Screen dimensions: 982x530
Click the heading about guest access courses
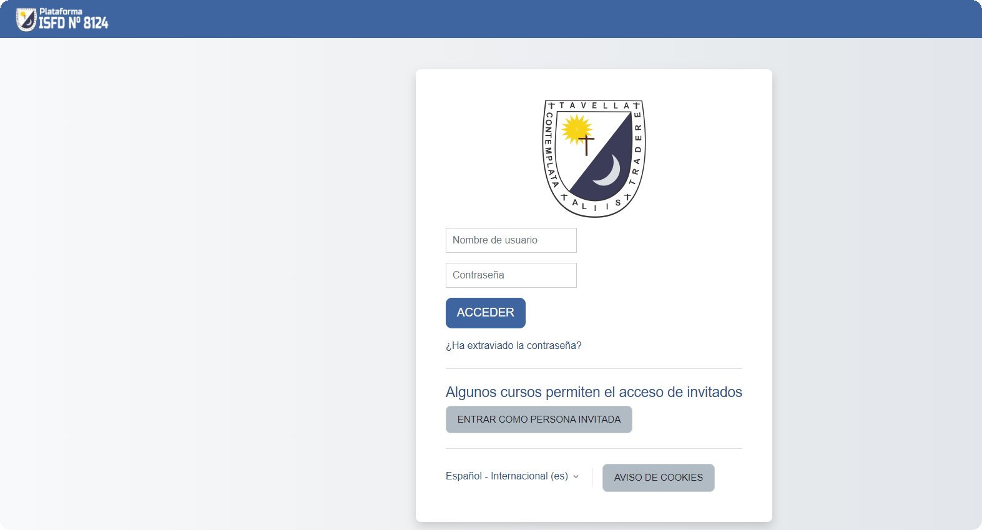tap(594, 392)
